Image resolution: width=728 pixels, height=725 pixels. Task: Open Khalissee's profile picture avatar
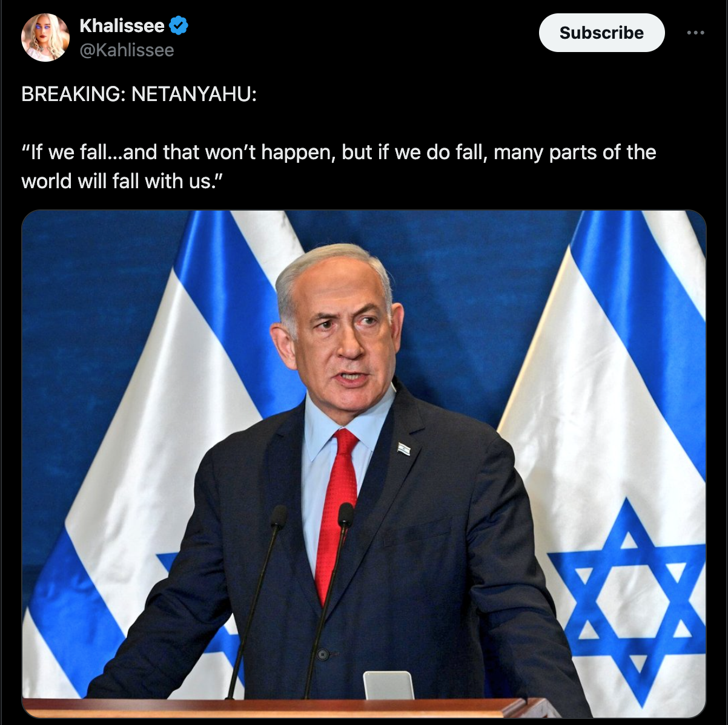point(45,38)
